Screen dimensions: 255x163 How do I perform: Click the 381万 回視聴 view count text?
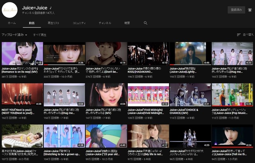point(9,77)
